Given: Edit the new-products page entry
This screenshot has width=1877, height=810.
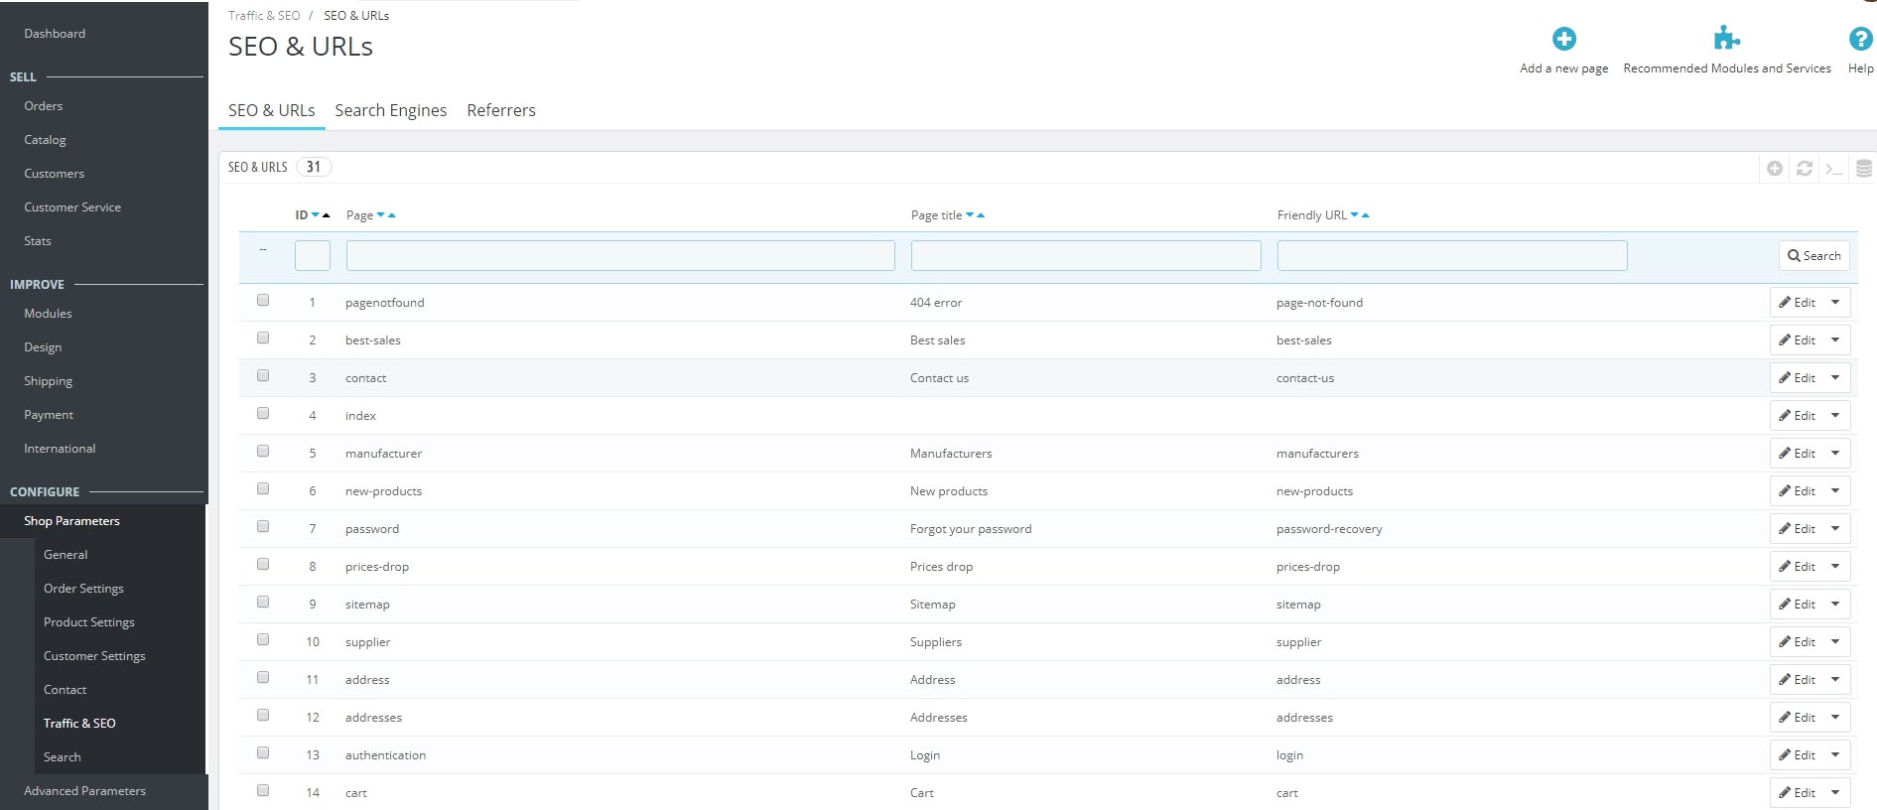Looking at the screenshot, I should [x=1797, y=491].
